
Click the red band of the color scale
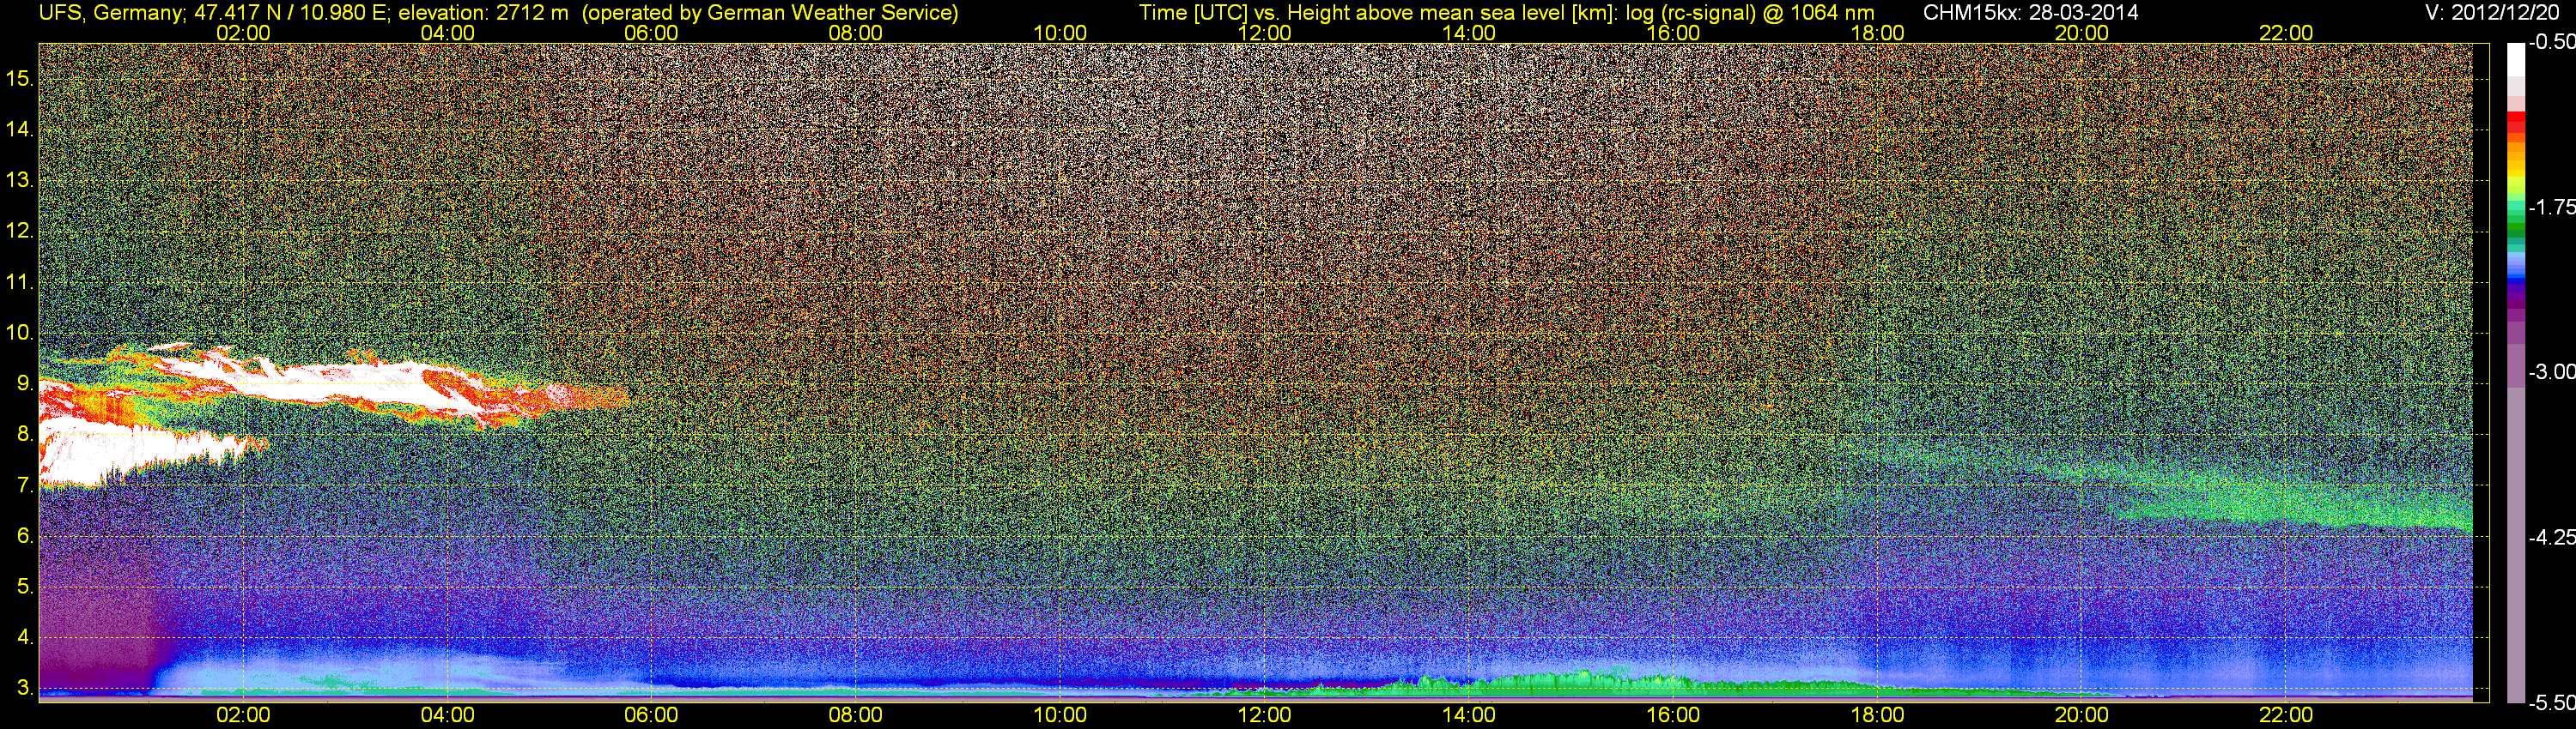tap(2516, 121)
